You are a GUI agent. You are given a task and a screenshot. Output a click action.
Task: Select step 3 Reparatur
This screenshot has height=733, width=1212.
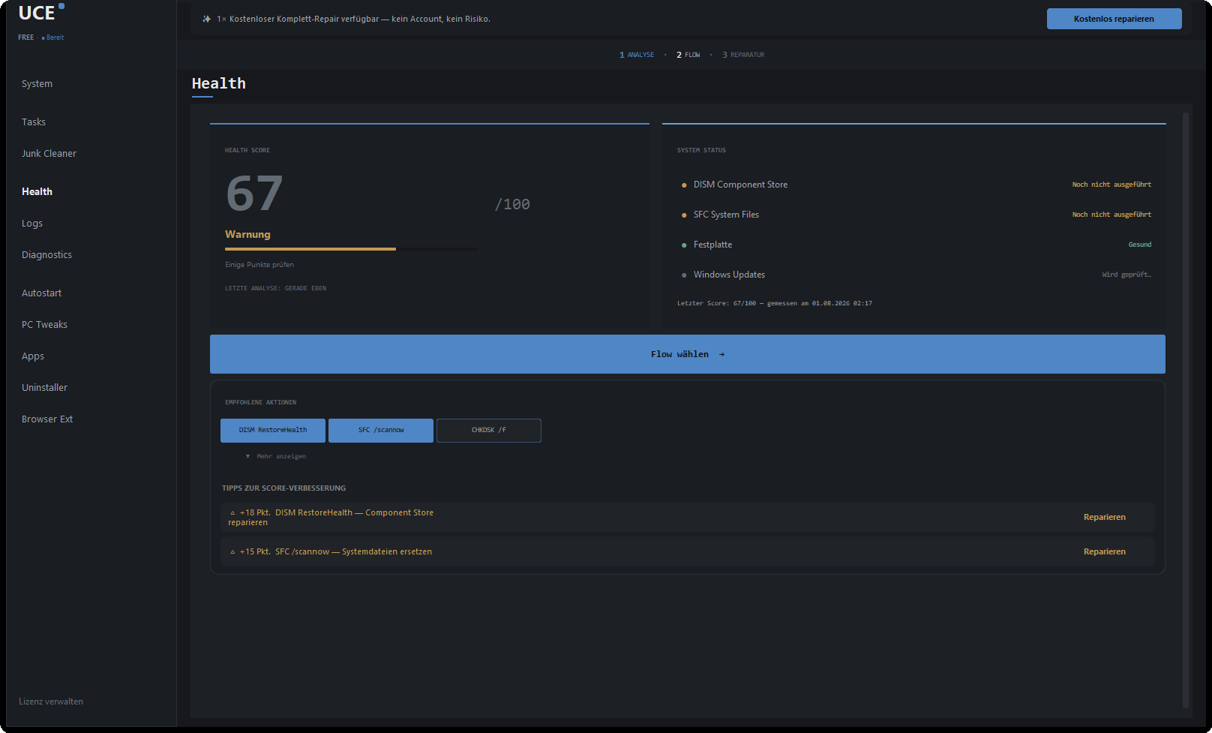tap(743, 55)
